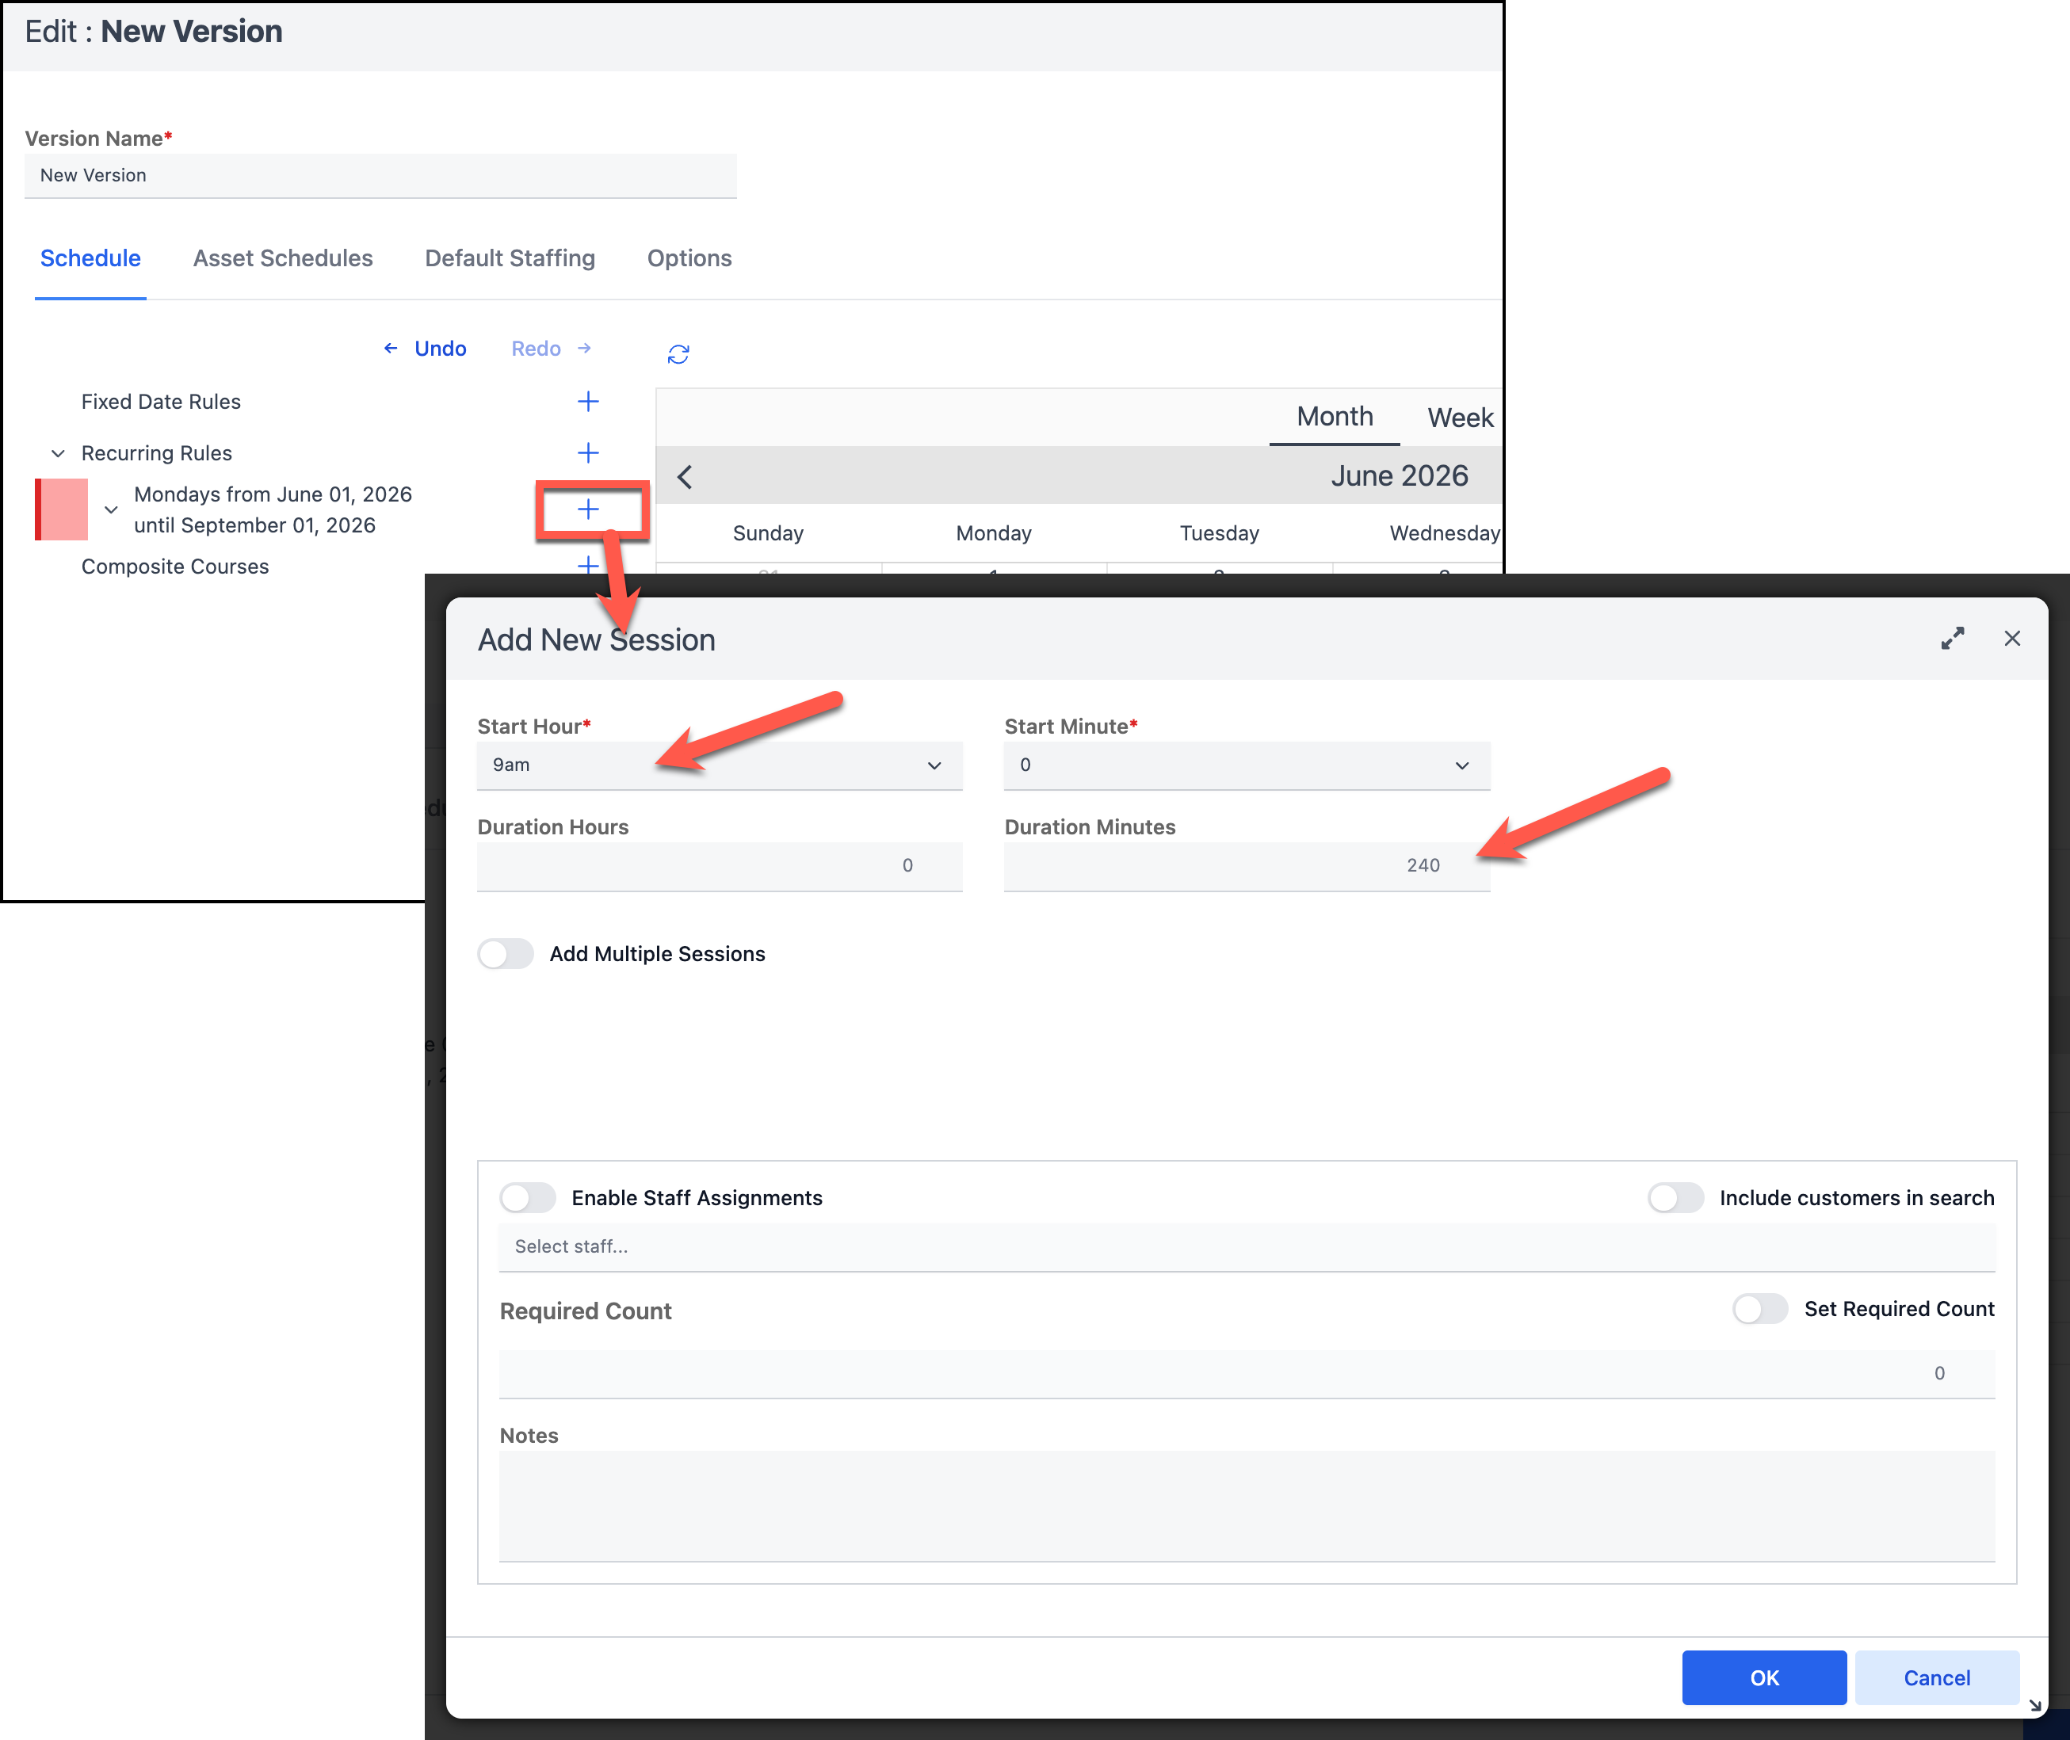
Task: Click the pink color swatch for Mondays rule
Action: [62, 509]
